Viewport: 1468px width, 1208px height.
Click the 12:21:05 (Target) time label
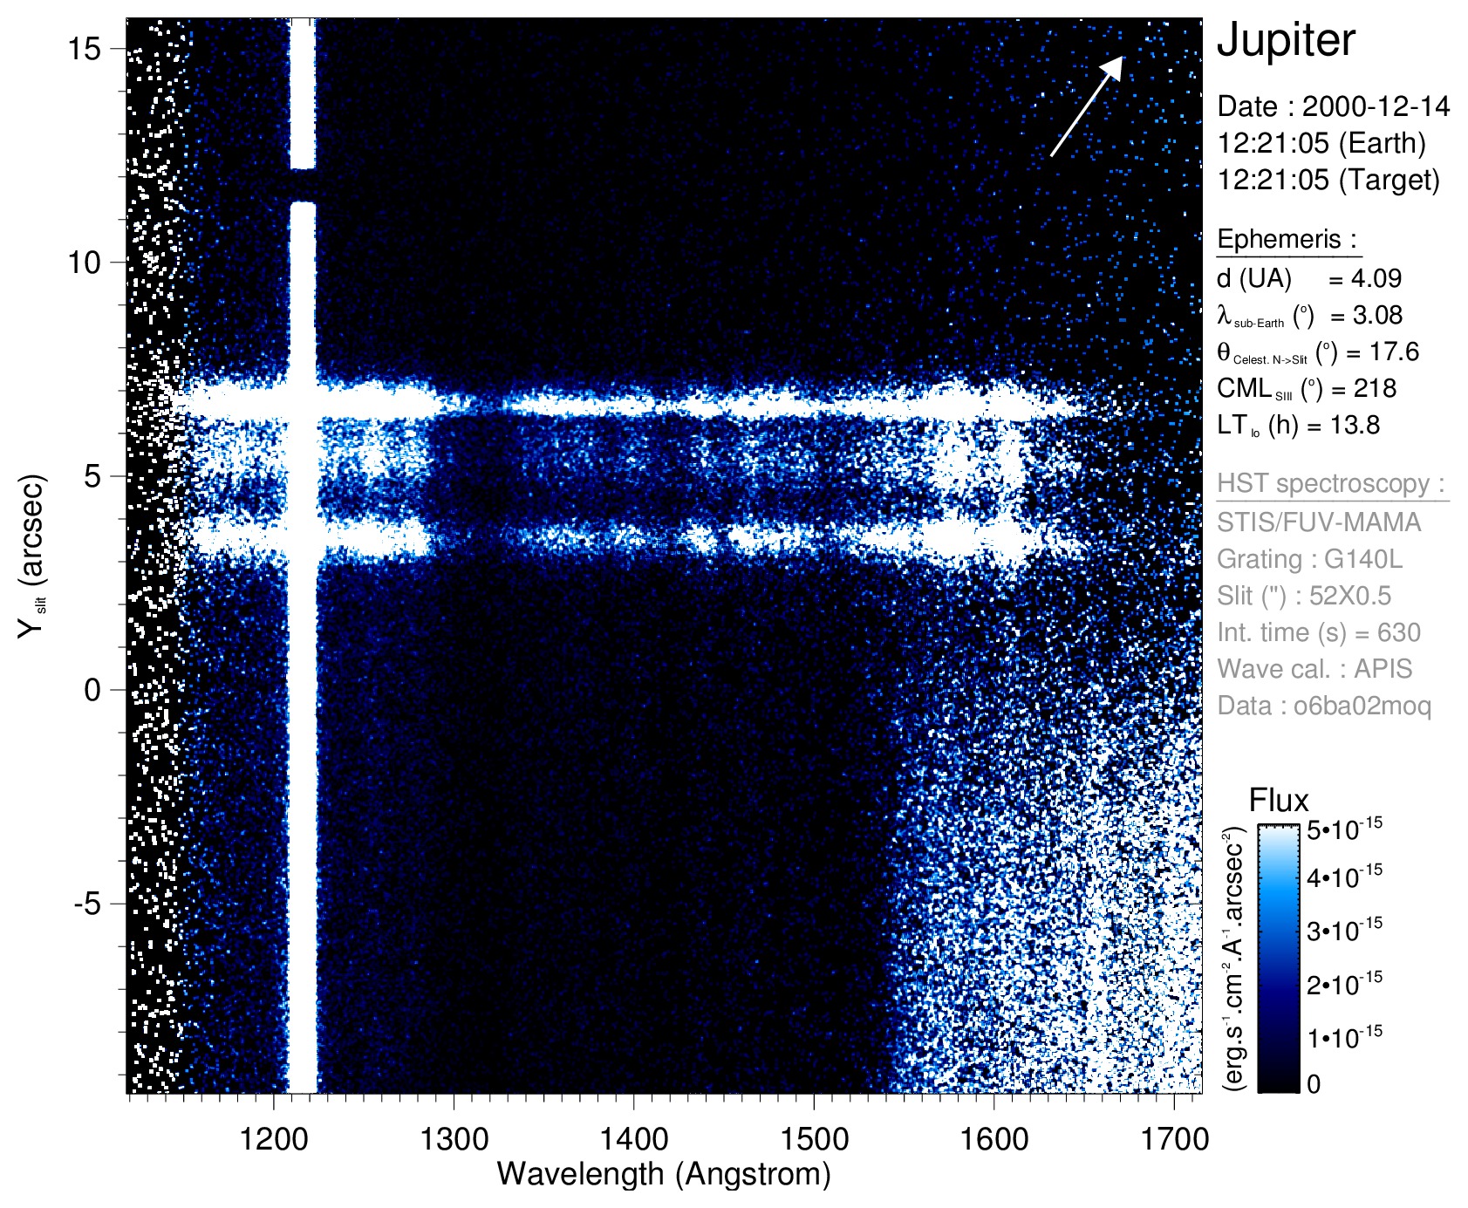1328,180
